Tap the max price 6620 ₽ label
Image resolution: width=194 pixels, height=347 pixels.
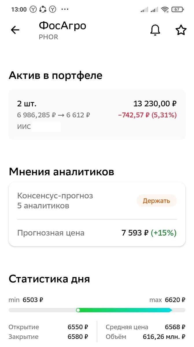[x=167, y=300]
